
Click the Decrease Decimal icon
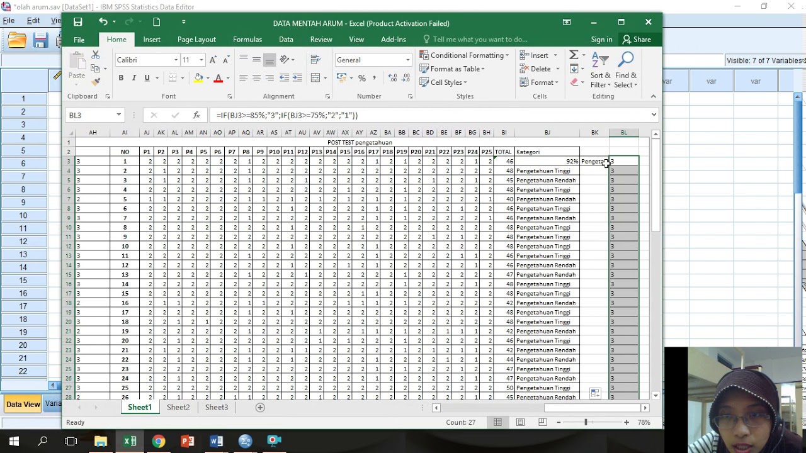pyautogui.click(x=406, y=78)
